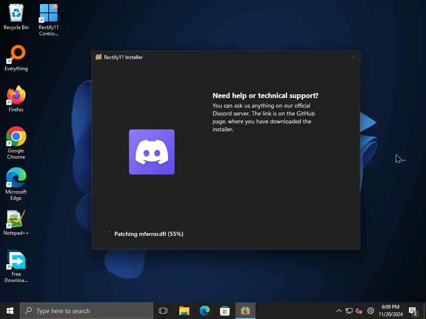Click 'Patching mferror.dll (55%)' status text
Viewport: 426px width, 319px height.
(x=149, y=234)
